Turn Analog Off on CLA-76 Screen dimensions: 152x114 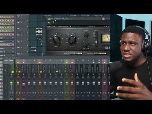80,54
